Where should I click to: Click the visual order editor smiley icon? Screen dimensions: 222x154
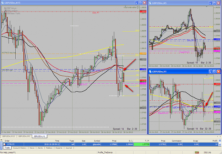click(x=137, y=7)
